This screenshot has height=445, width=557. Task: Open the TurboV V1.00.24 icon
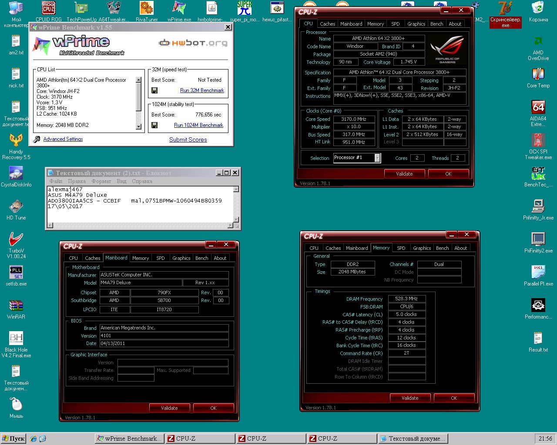pyautogui.click(x=16, y=246)
